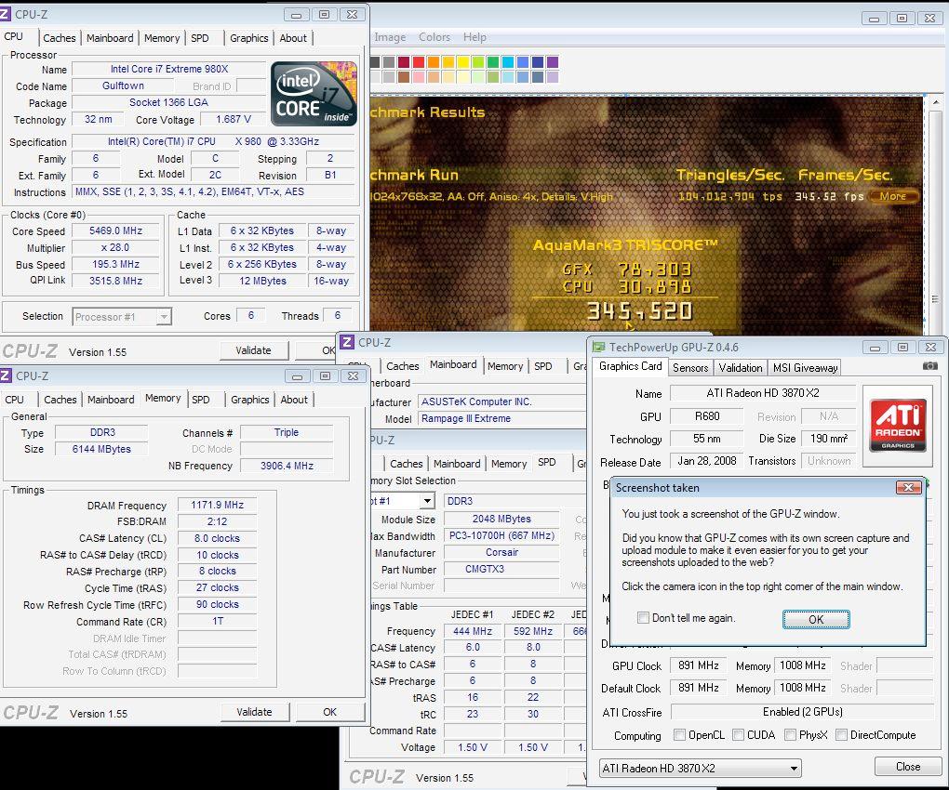Screen dimensions: 949x790
Task: Open the Processor #1 selection dropdown
Action: point(122,317)
